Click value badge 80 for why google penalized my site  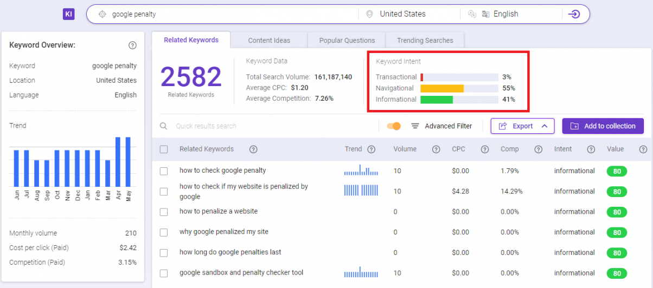click(x=617, y=233)
